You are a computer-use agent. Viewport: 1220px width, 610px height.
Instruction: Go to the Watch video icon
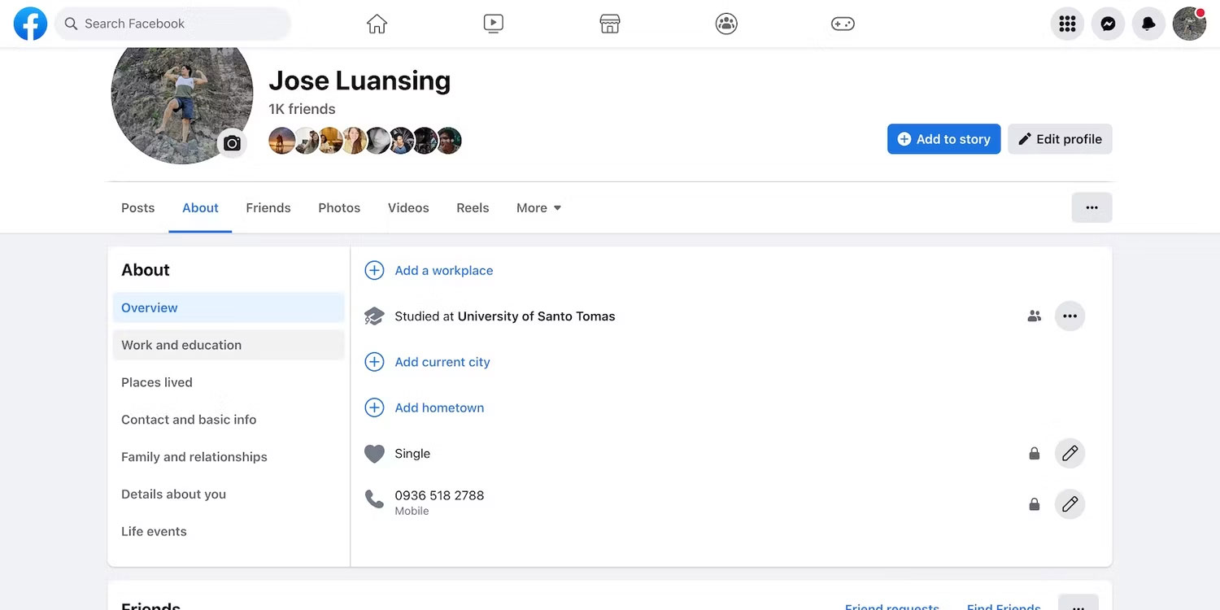(x=493, y=24)
